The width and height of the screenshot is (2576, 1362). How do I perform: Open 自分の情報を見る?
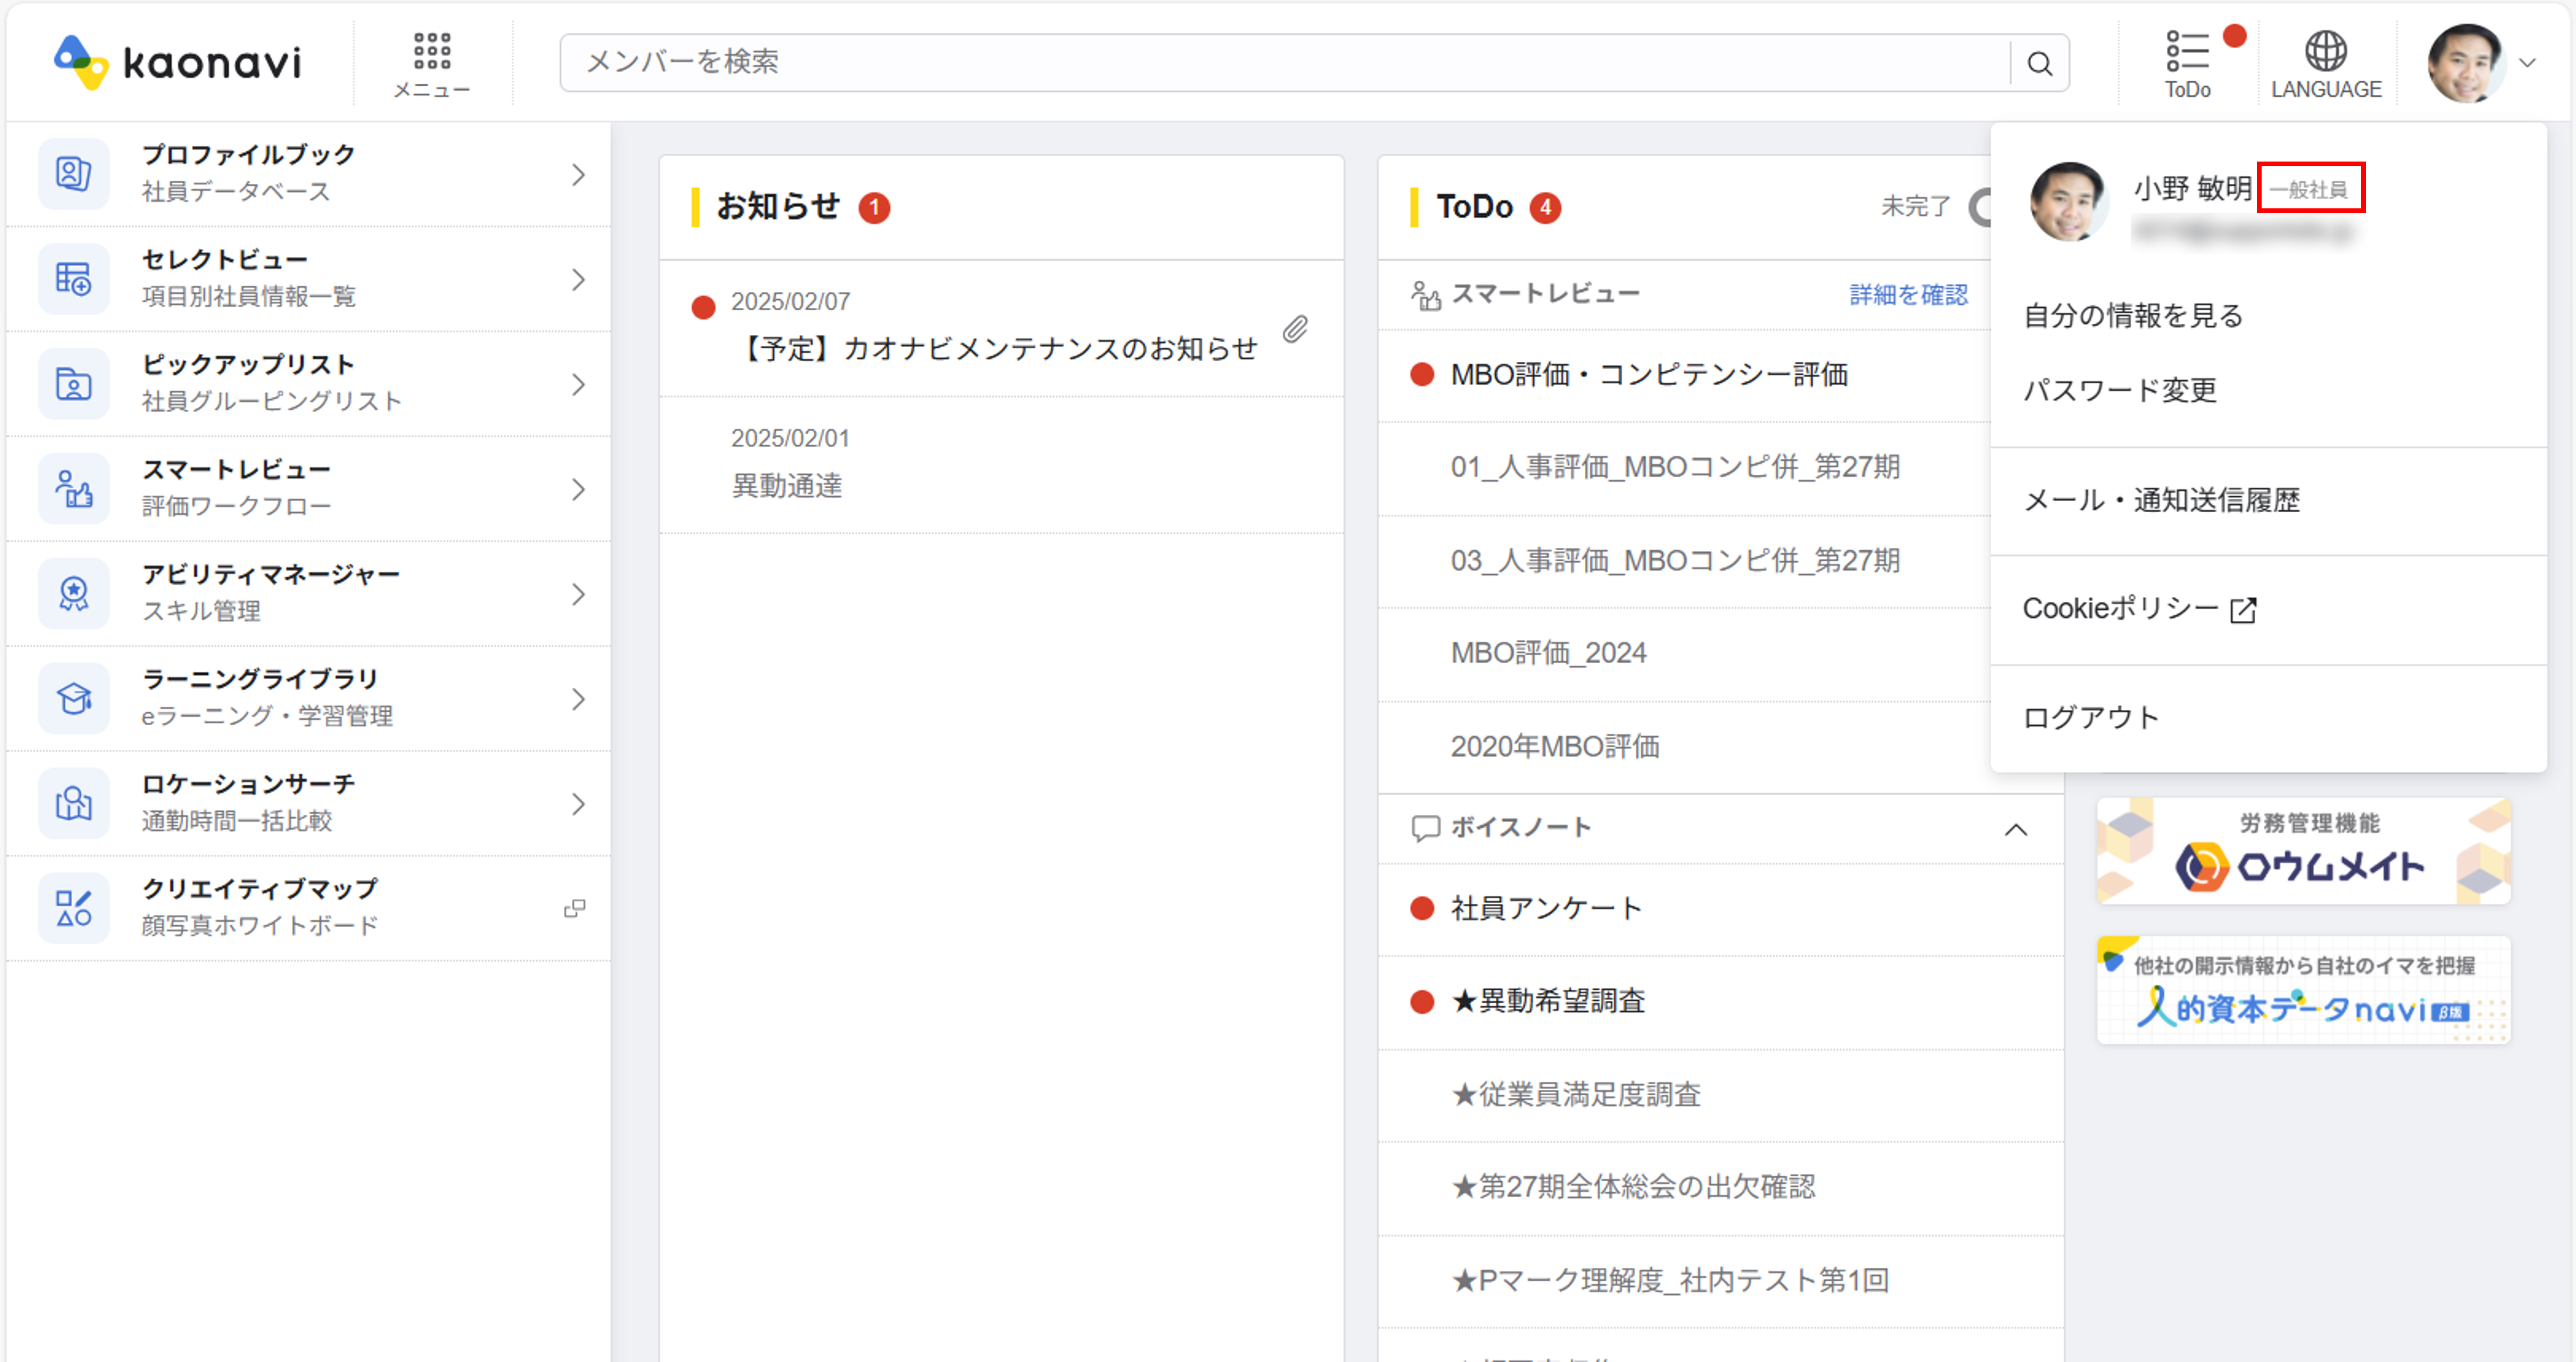(2132, 316)
